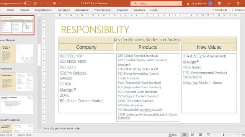Click the Commenti button
Screen dimensions: 245x137
[x=238, y=10]
